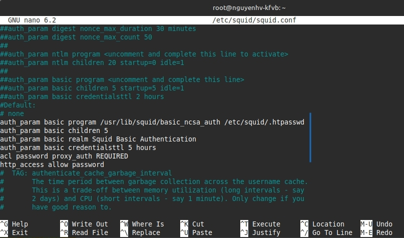Viewport: 404px width, 238px height.
Task: Click the ^G Help shortcut
Action: click(15, 224)
